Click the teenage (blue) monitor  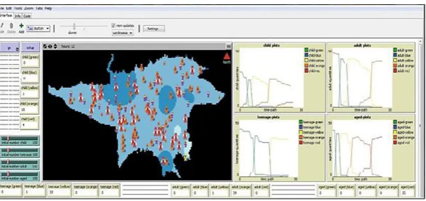(x=35, y=190)
